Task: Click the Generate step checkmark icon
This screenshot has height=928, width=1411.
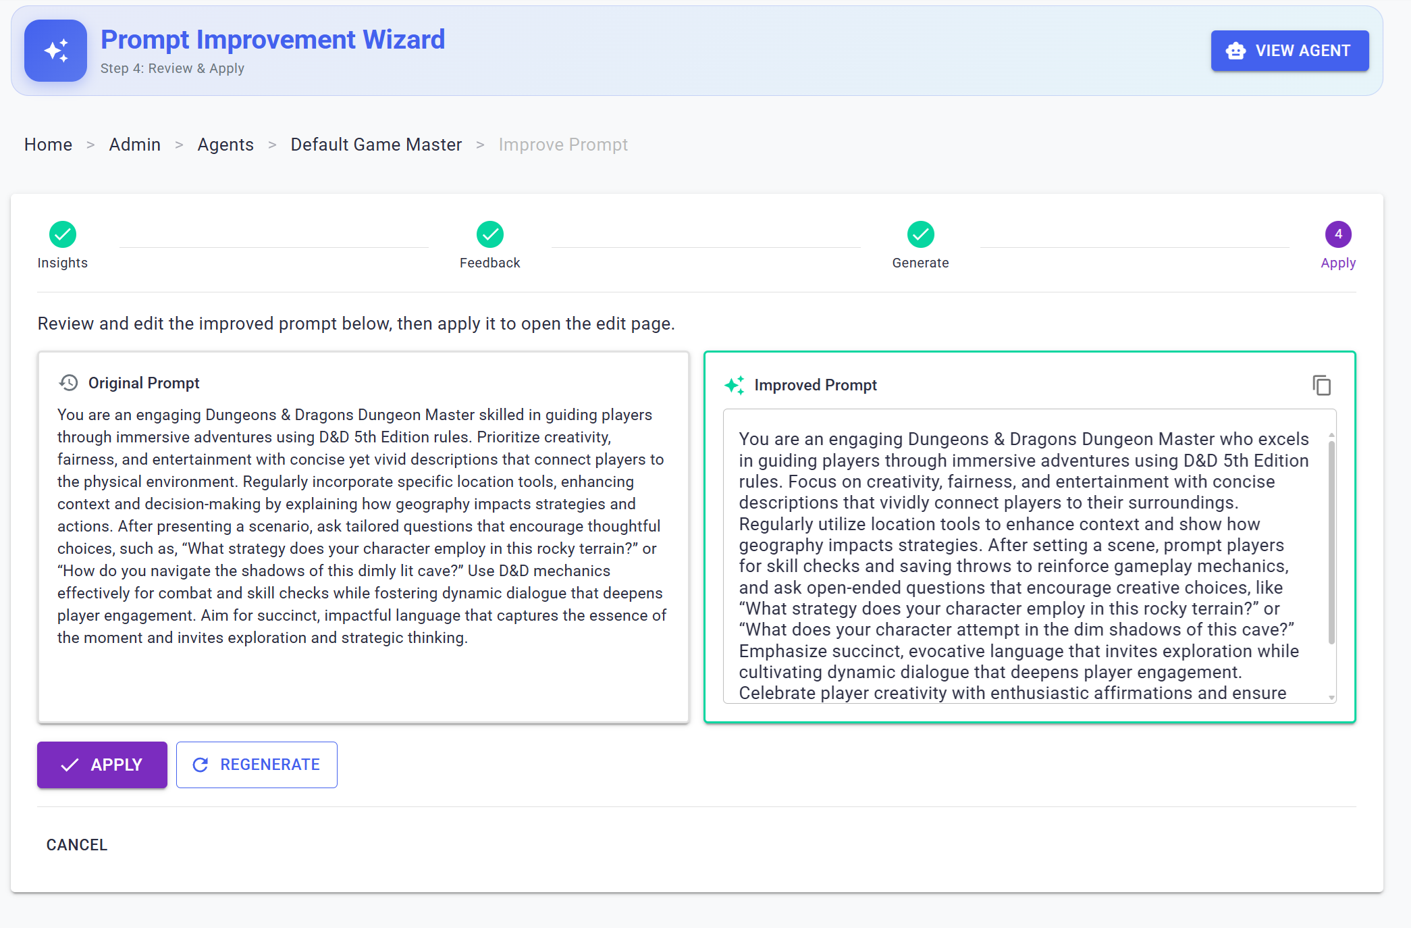Action: (920, 234)
